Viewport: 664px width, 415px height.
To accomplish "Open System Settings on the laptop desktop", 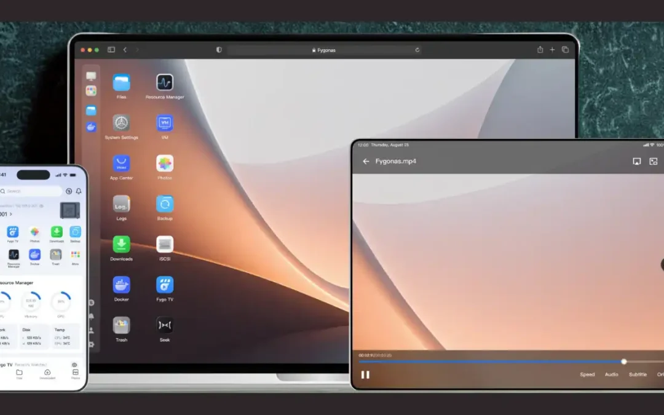I will click(122, 123).
